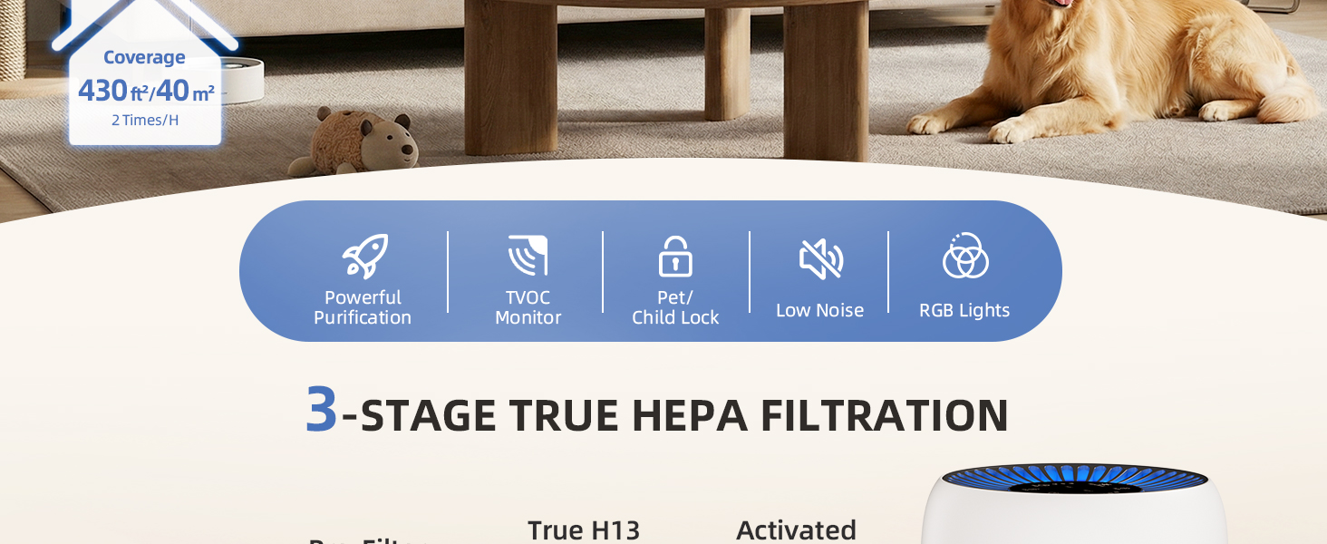The image size is (1327, 544).
Task: Click the padlock Pet/Child Lock icon
Action: pyautogui.click(x=675, y=257)
